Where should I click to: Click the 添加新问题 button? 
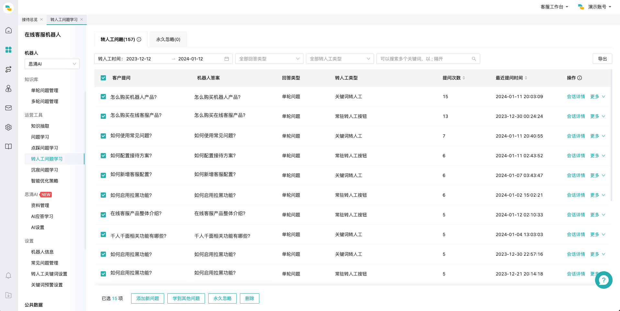(x=148, y=298)
